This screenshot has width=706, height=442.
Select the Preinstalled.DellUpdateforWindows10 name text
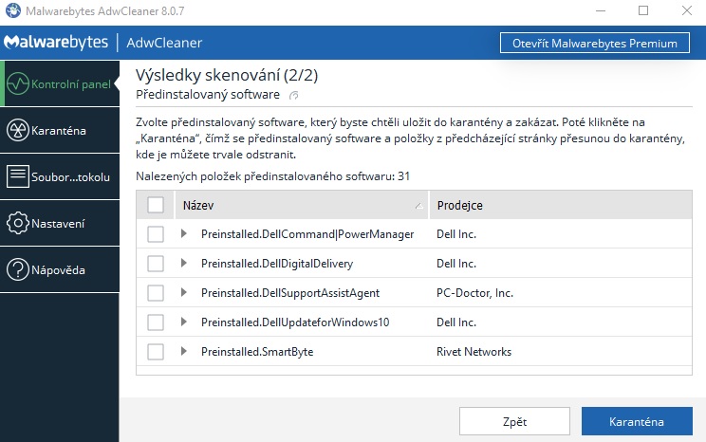coord(295,322)
